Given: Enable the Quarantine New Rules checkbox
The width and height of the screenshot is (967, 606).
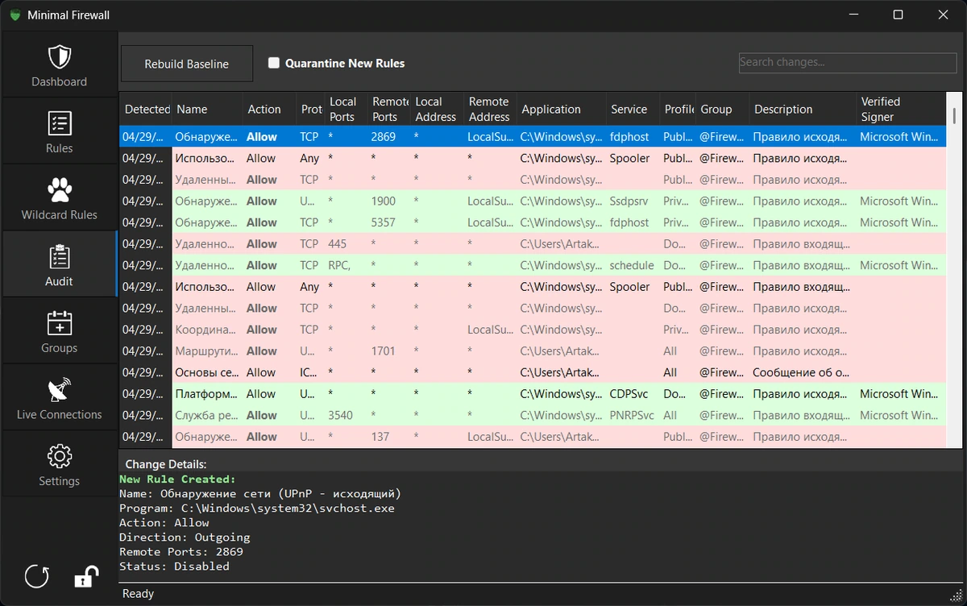Looking at the screenshot, I should [x=274, y=63].
